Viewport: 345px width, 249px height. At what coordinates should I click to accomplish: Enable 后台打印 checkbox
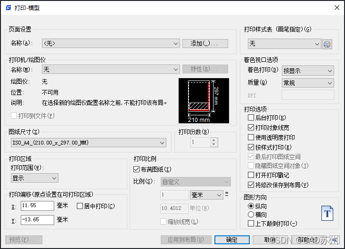[251, 118]
